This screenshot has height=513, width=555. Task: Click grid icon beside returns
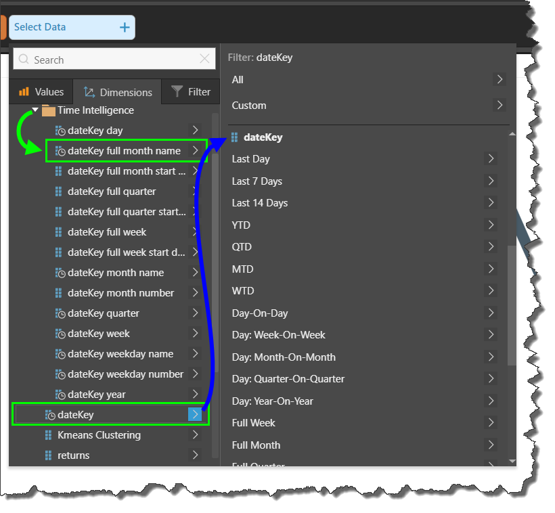click(x=49, y=455)
